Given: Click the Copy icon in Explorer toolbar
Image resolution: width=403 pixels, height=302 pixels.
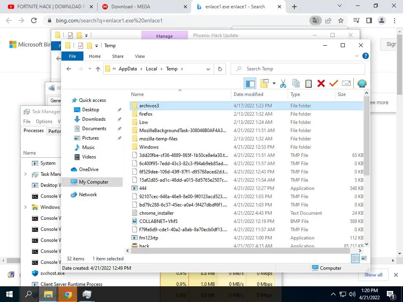Looking at the screenshot, I should click(296, 83).
